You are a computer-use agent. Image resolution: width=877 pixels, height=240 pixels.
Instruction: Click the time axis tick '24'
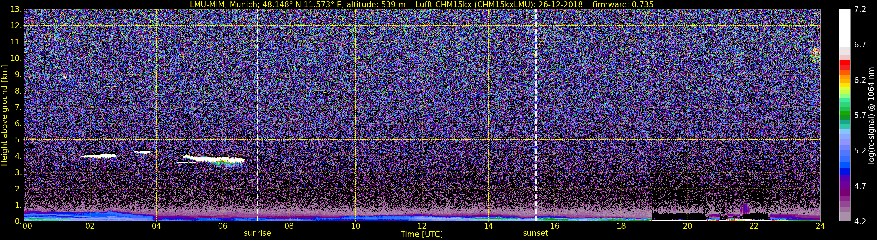coord(820,226)
